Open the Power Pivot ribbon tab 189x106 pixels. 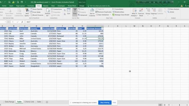[72, 6]
